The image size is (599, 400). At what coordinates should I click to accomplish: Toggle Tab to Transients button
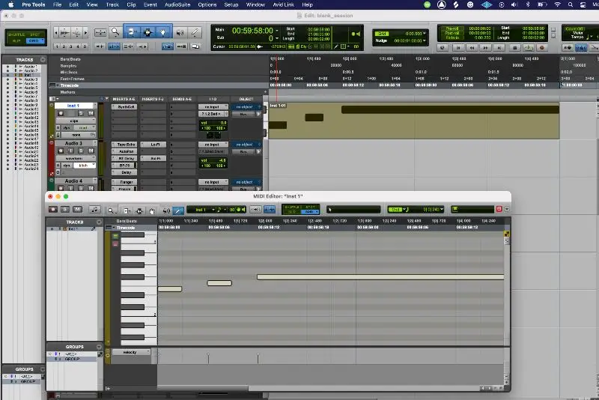(x=100, y=46)
